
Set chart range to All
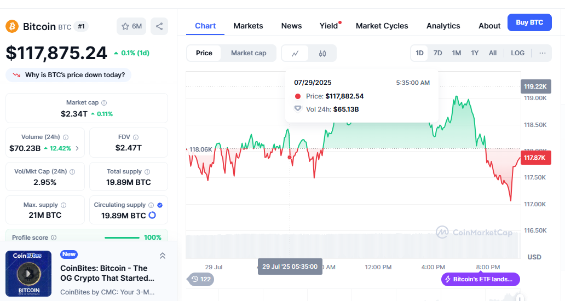tap(493, 53)
